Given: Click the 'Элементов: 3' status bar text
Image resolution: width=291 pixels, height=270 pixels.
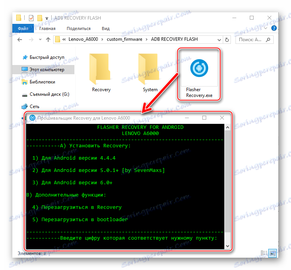Looking at the screenshot, I should click(32, 253).
